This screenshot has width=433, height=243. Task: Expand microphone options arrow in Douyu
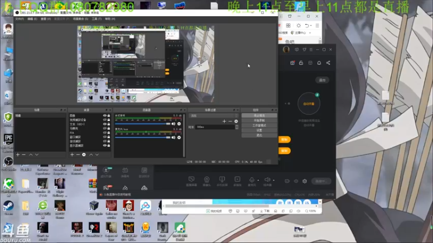(258, 180)
